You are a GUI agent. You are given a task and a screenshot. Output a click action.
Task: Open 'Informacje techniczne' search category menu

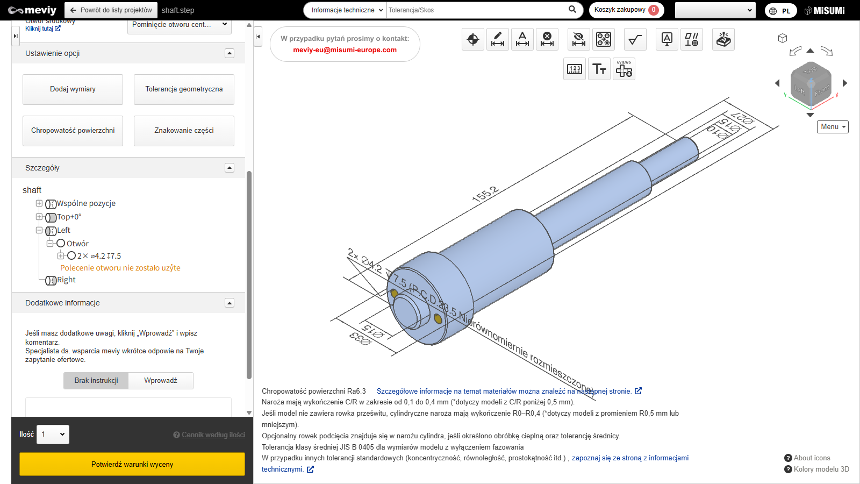[345, 10]
